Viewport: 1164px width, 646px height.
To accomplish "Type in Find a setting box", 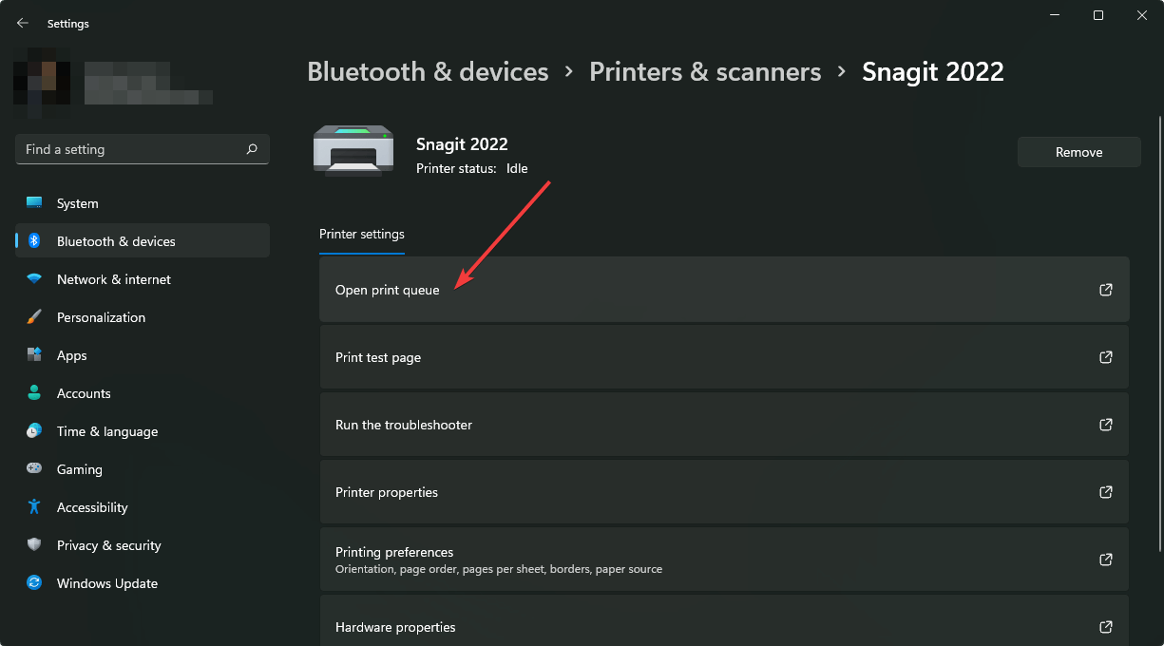I will pyautogui.click(x=128, y=149).
